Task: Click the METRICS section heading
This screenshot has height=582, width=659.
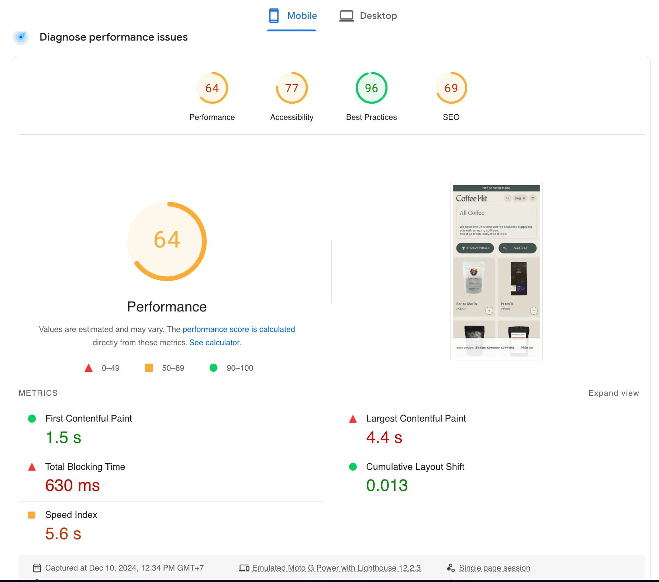Action: pos(38,393)
